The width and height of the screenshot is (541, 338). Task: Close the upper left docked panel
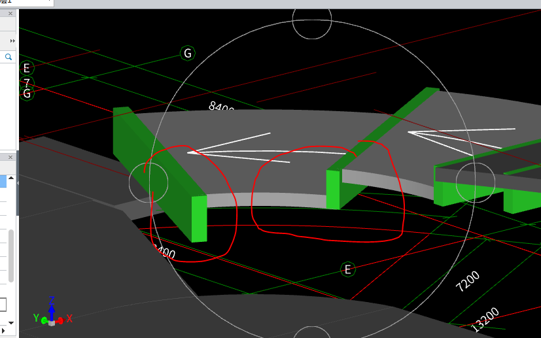pos(10,14)
